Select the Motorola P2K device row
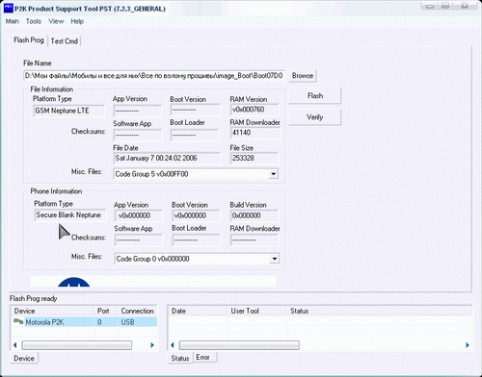The image size is (482, 377). [x=85, y=322]
